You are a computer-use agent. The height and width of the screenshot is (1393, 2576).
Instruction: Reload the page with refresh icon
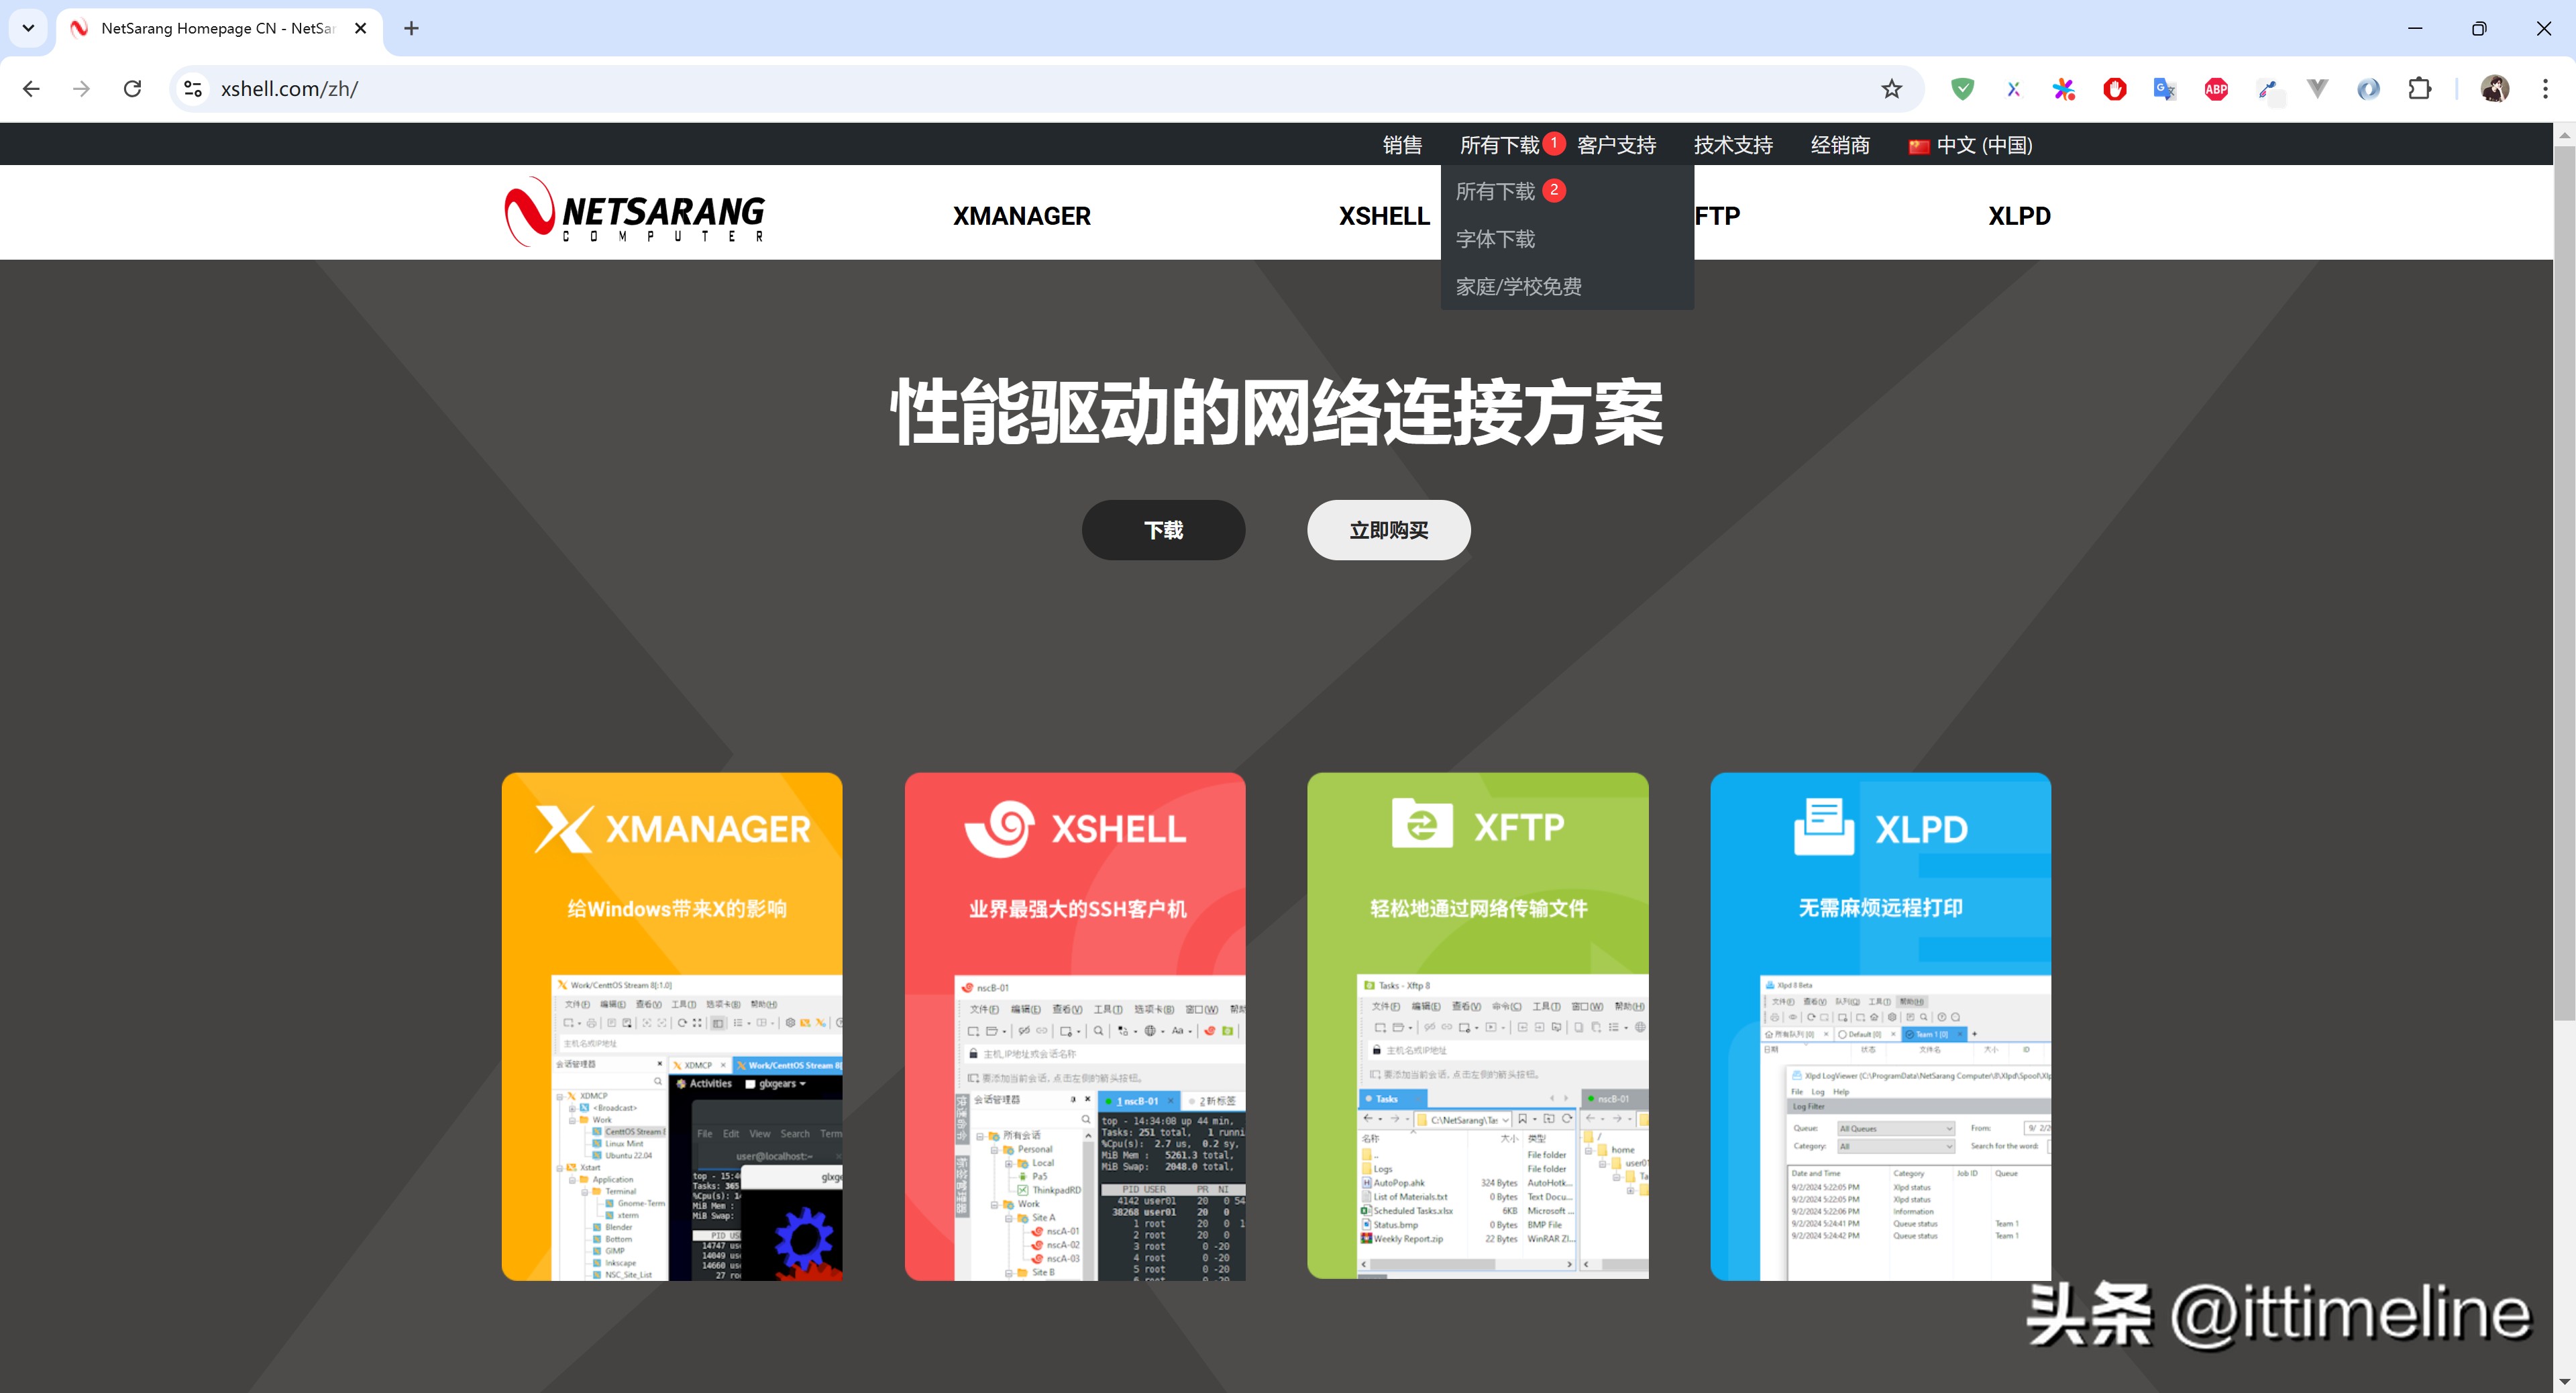coord(132,89)
